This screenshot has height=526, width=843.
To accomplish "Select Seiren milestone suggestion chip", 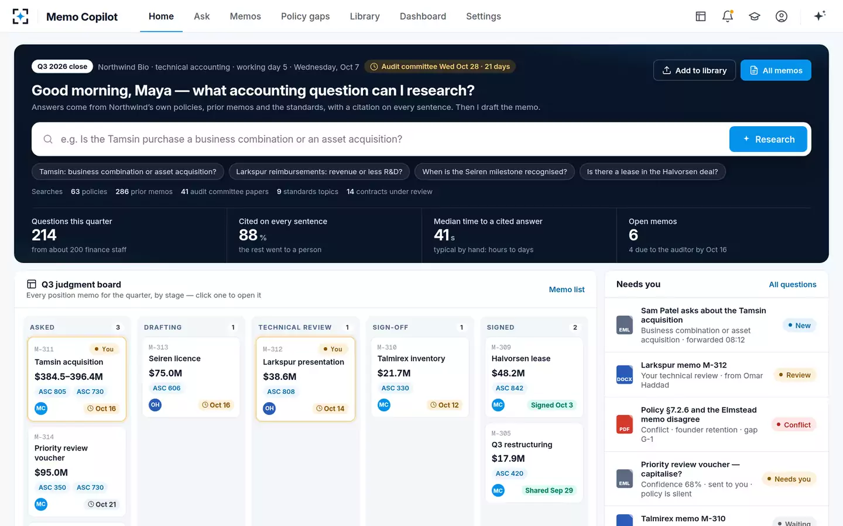I will [x=495, y=172].
